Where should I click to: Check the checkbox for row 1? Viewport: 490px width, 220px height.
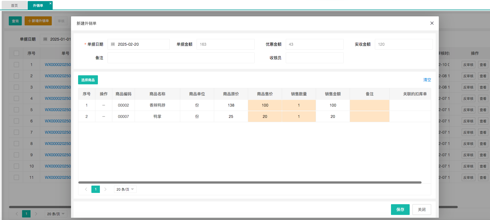(x=16, y=65)
